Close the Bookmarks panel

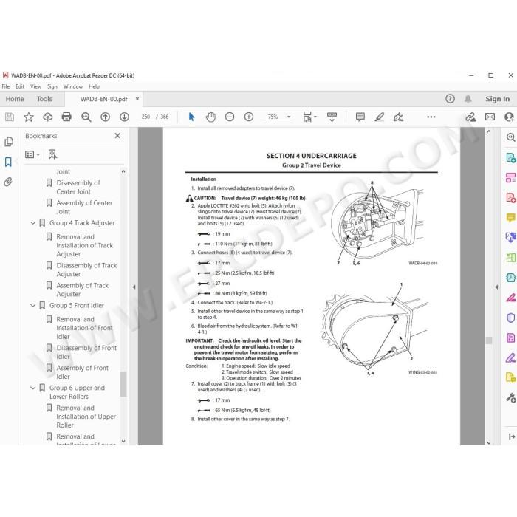coord(117,135)
